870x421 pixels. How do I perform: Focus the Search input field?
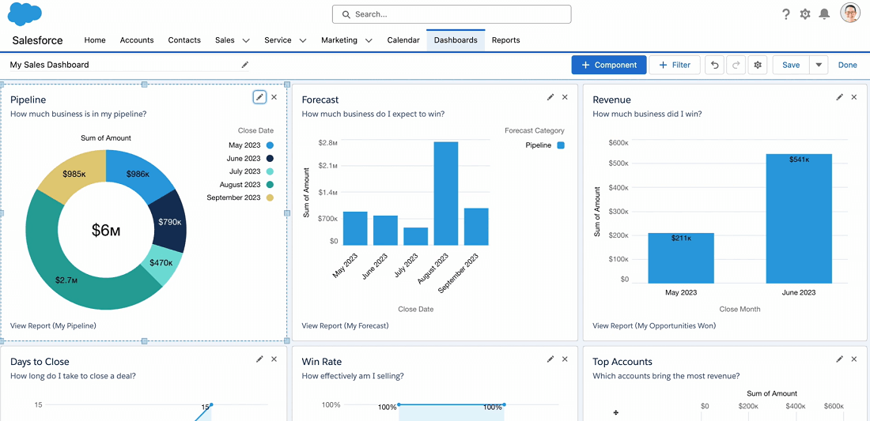[x=452, y=14]
